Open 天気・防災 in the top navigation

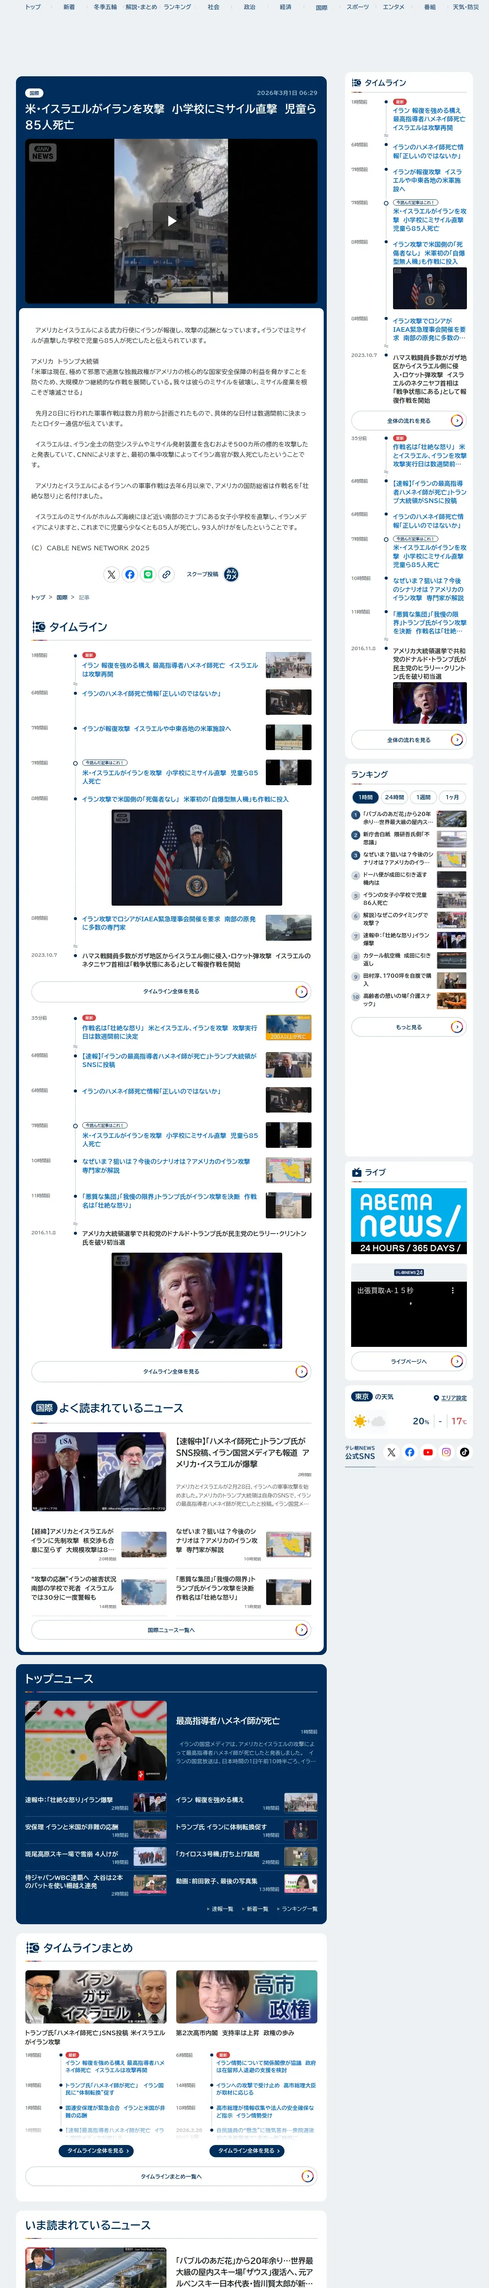click(x=465, y=7)
